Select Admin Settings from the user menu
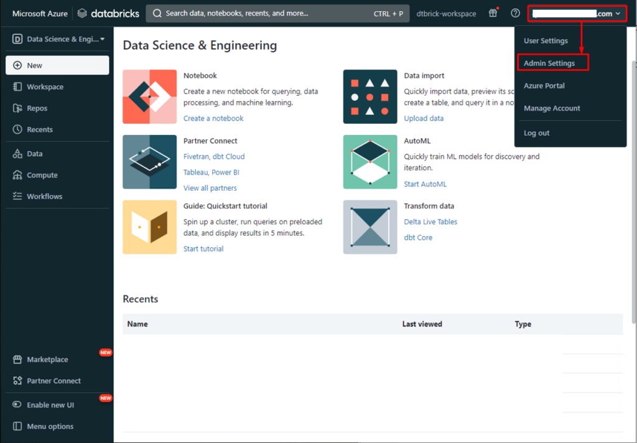This screenshot has height=443, width=637. point(549,63)
